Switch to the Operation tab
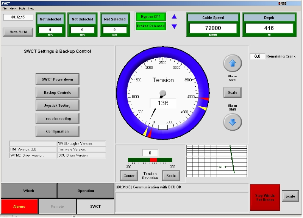 coord(86,191)
